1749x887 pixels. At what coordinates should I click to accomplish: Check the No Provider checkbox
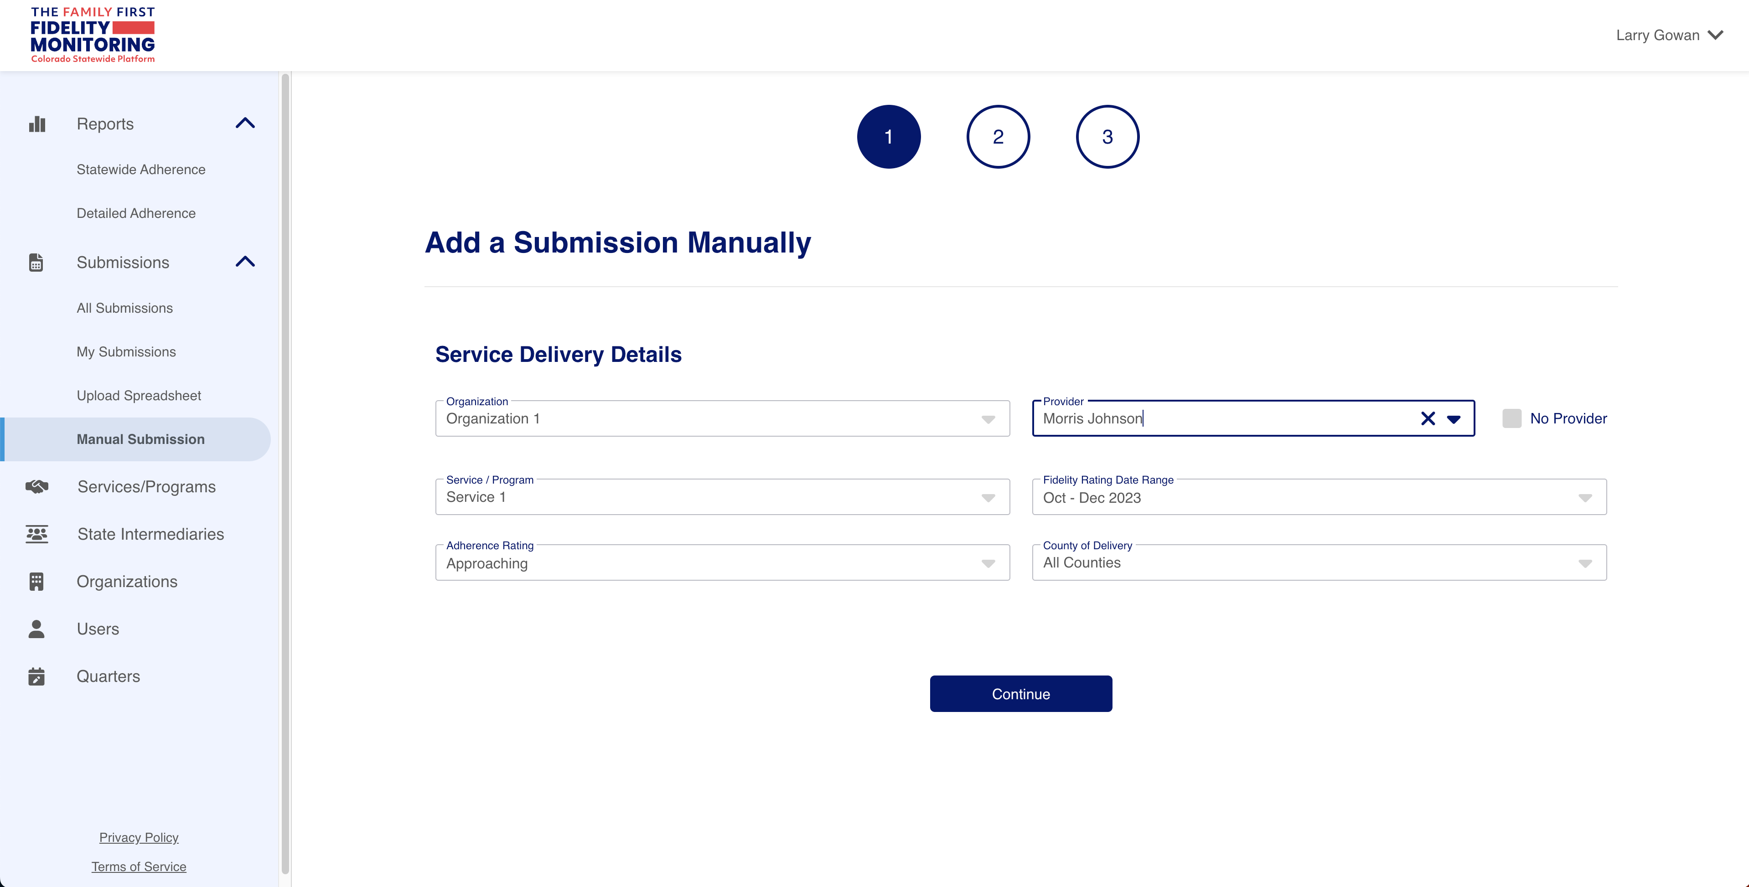pos(1511,419)
